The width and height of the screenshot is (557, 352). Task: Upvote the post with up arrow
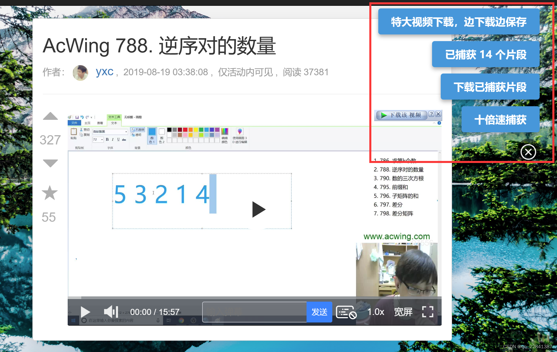[x=50, y=116]
